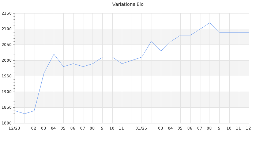Click the Variations Elo chart title

(x=128, y=4)
